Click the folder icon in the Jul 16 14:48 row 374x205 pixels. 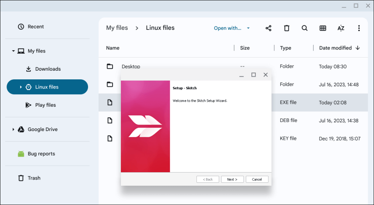pyautogui.click(x=110, y=84)
